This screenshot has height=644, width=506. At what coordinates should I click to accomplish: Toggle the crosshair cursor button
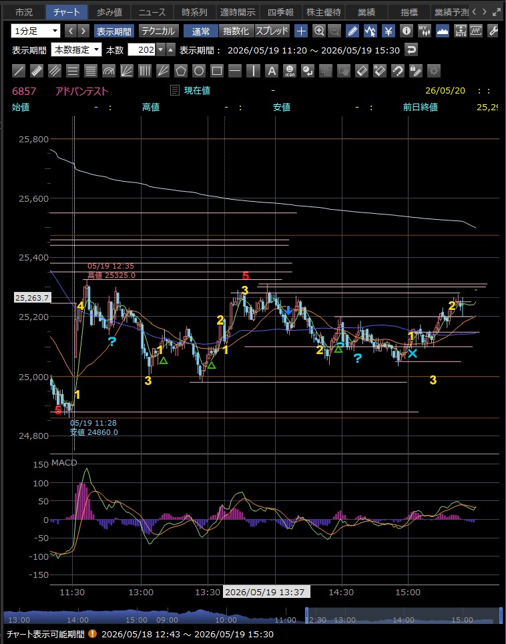click(301, 31)
